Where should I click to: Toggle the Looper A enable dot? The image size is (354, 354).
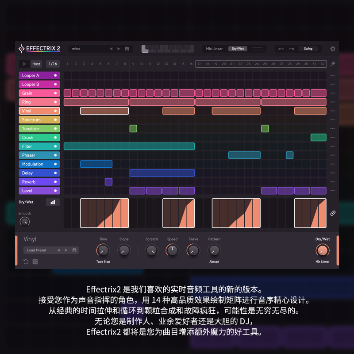[55, 75]
